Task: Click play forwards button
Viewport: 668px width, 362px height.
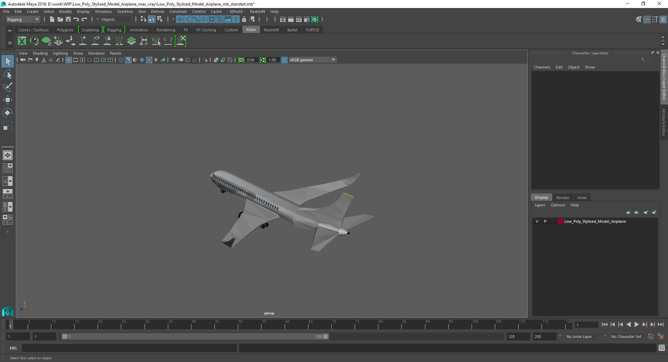Action: tap(636, 324)
